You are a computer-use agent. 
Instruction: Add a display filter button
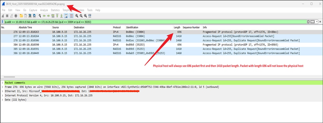[x=320, y=22]
